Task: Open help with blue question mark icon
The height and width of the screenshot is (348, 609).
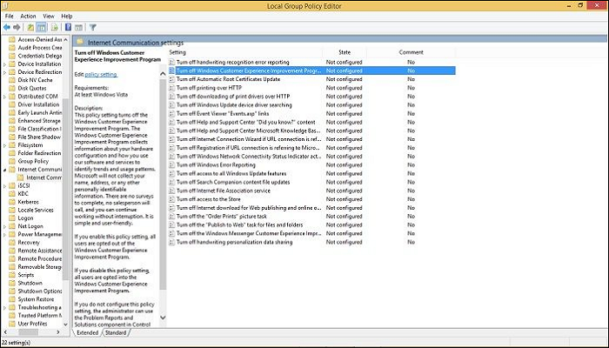Action: (68, 27)
